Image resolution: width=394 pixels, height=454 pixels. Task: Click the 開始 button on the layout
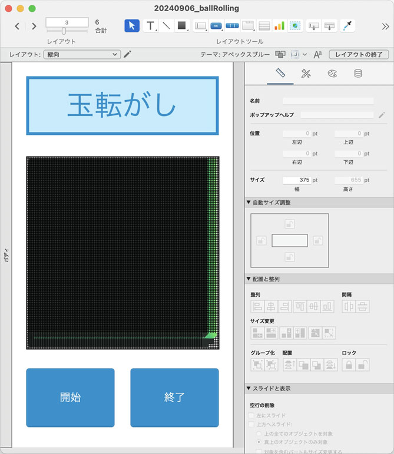tap(70, 397)
